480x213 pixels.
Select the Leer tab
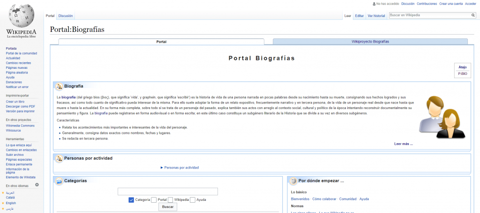click(x=348, y=15)
